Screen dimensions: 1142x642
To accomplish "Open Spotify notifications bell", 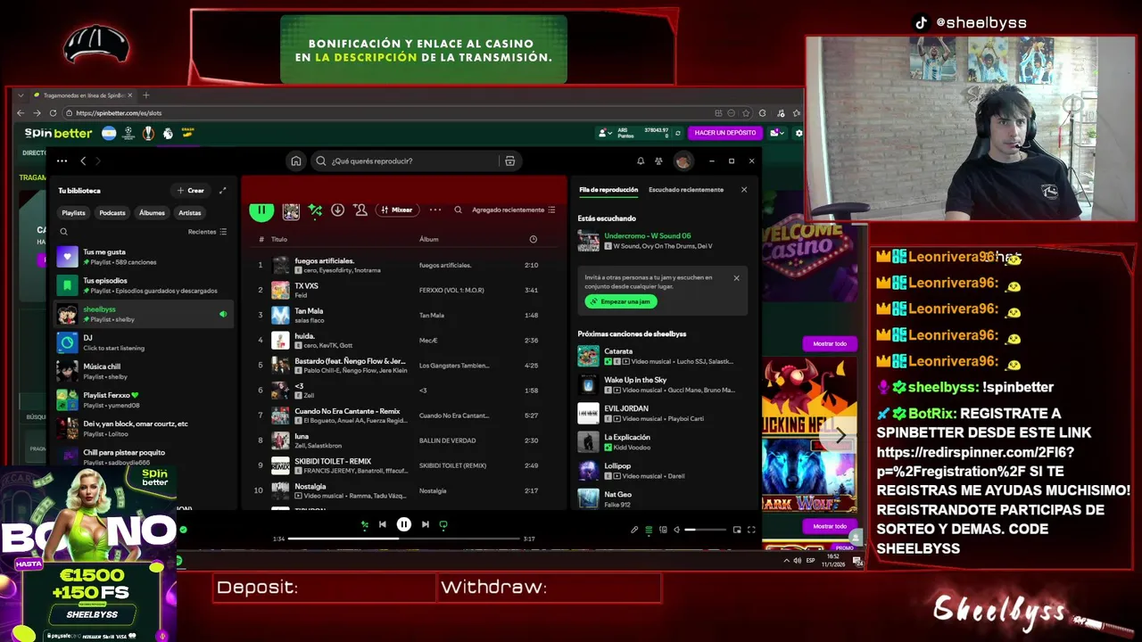I will click(x=641, y=160).
